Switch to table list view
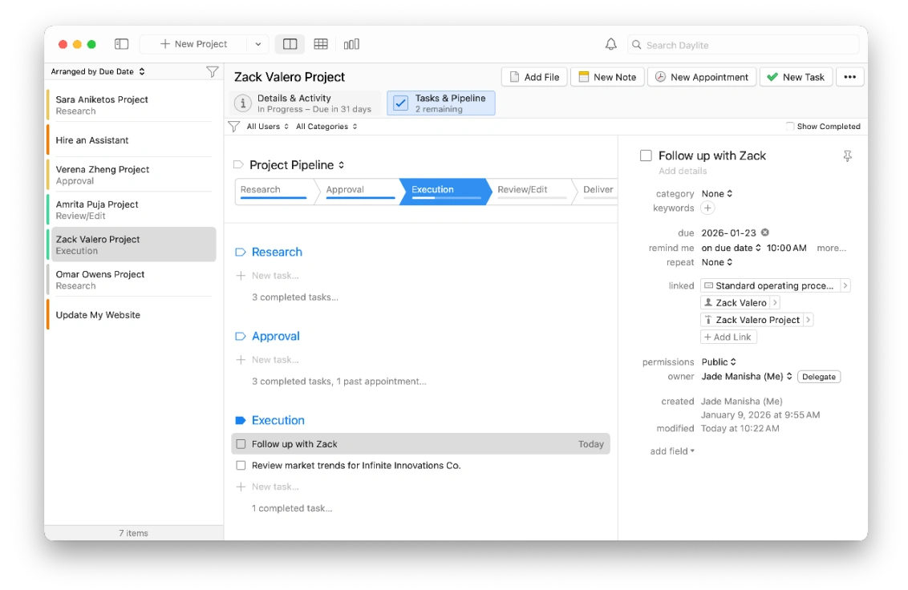 (321, 44)
